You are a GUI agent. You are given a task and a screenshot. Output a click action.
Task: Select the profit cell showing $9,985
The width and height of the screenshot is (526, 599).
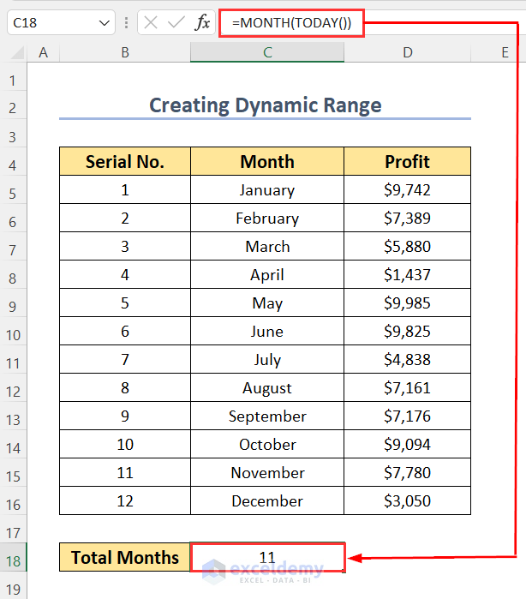[x=407, y=303]
